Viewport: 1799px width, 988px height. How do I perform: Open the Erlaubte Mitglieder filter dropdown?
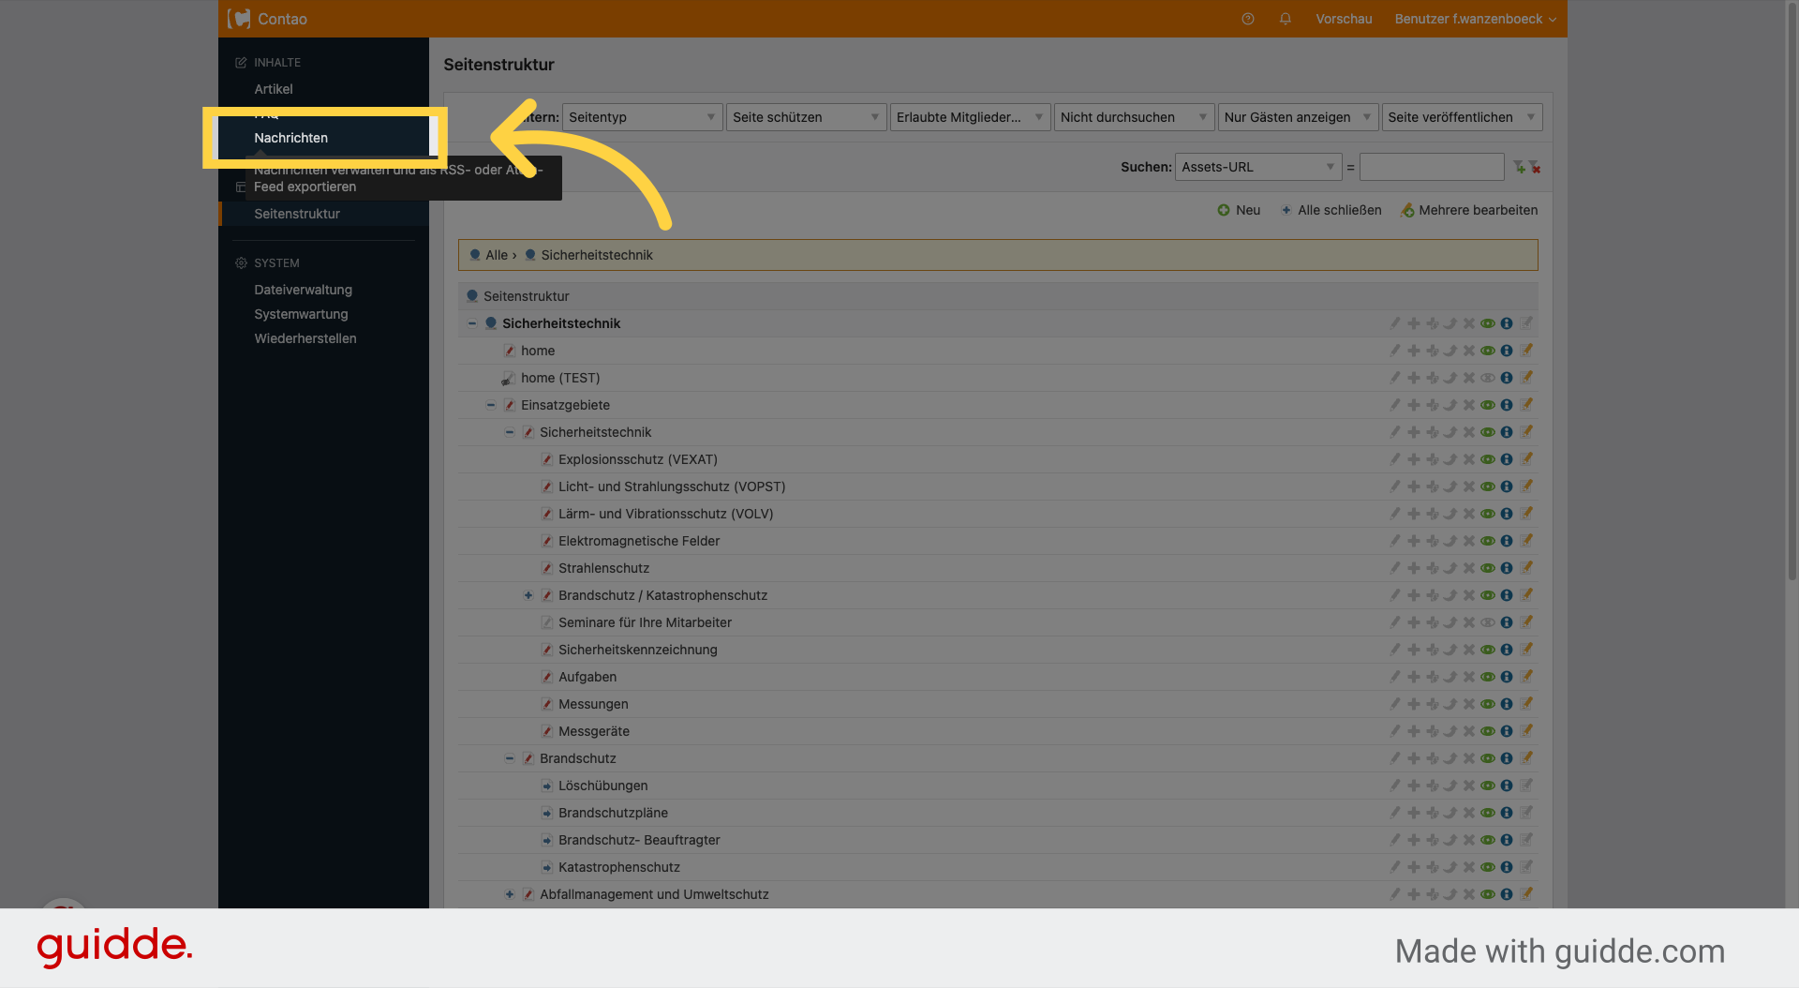(x=970, y=117)
